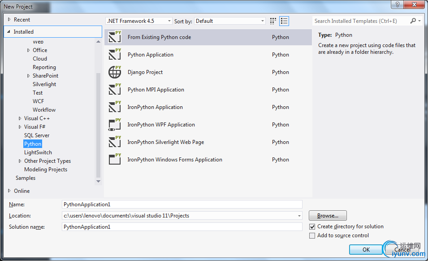Enable Add to source control checkbox
This screenshot has height=261, width=428.
pyautogui.click(x=312, y=235)
